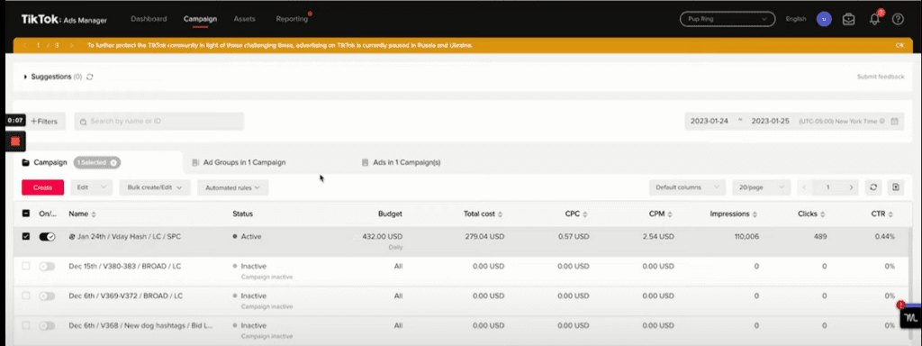Image resolution: width=922 pixels, height=346 pixels.
Task: Click the 2023-01-25 end date field
Action: [771, 122]
